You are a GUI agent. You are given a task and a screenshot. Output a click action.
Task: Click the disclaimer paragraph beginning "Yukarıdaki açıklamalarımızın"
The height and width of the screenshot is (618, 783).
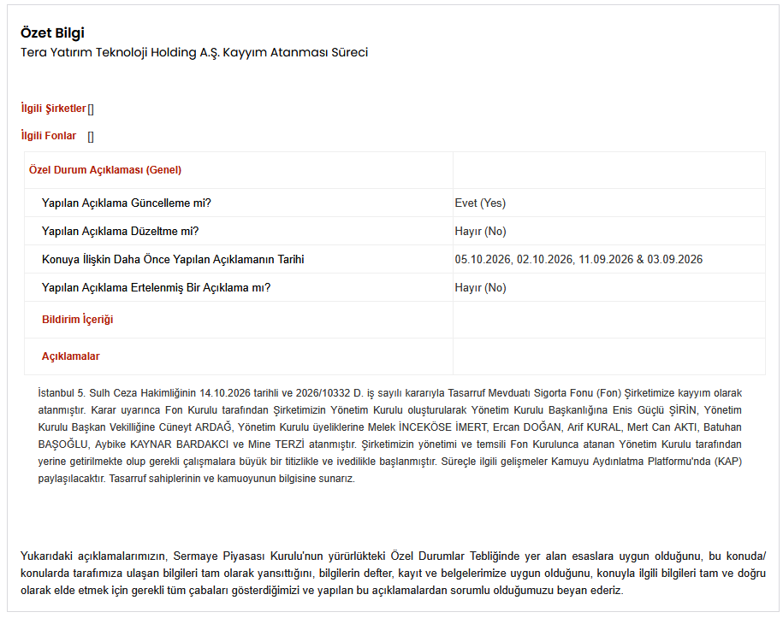pyautogui.click(x=393, y=573)
